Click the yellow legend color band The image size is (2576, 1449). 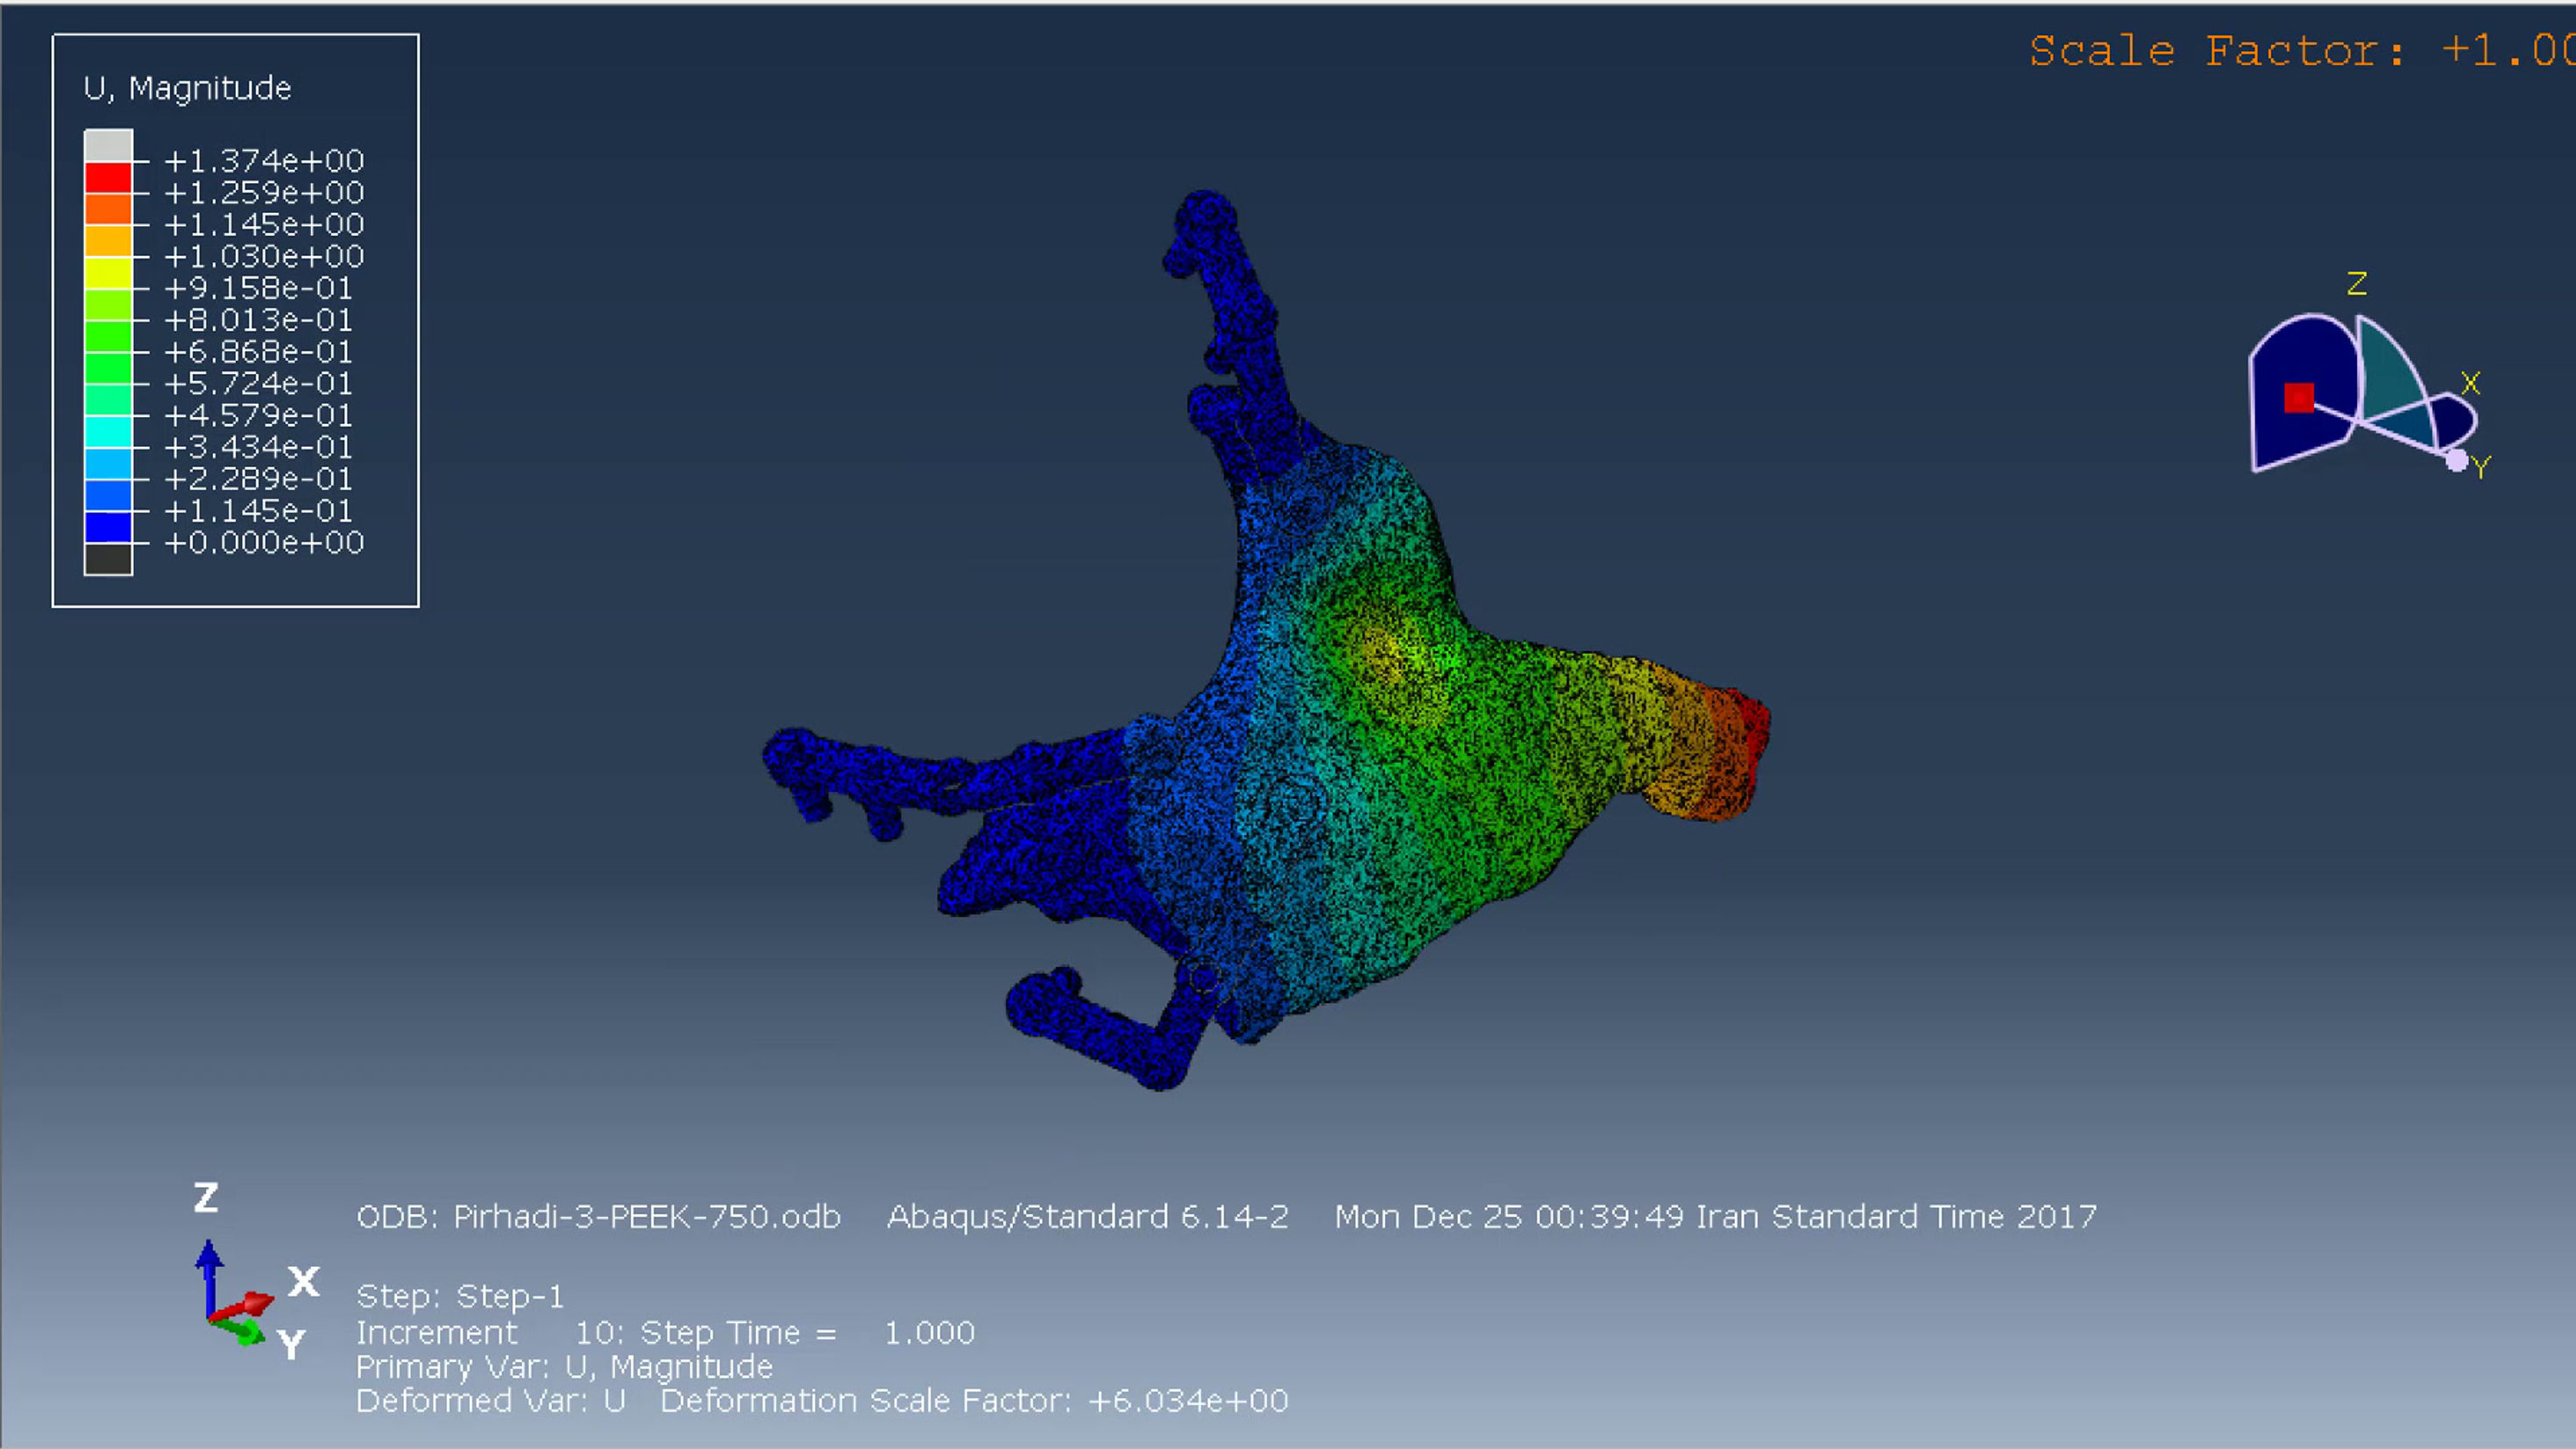[108, 272]
